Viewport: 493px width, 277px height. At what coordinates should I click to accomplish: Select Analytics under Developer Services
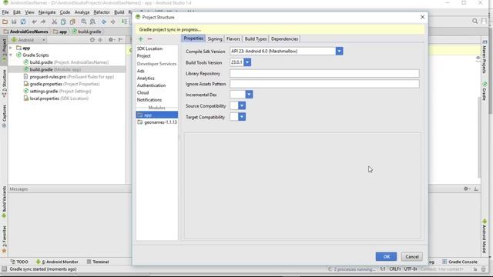tap(146, 78)
